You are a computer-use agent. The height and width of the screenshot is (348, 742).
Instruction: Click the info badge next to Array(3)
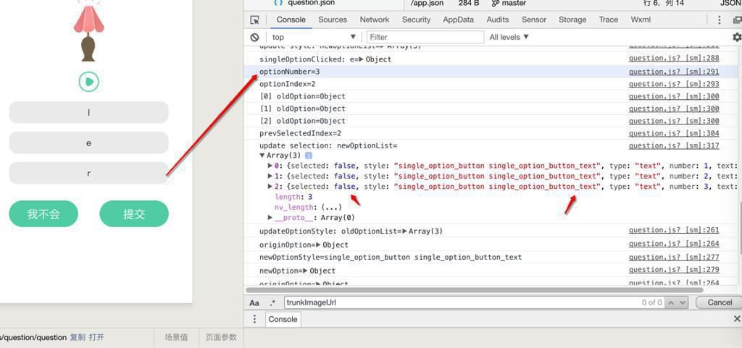pyautogui.click(x=309, y=156)
